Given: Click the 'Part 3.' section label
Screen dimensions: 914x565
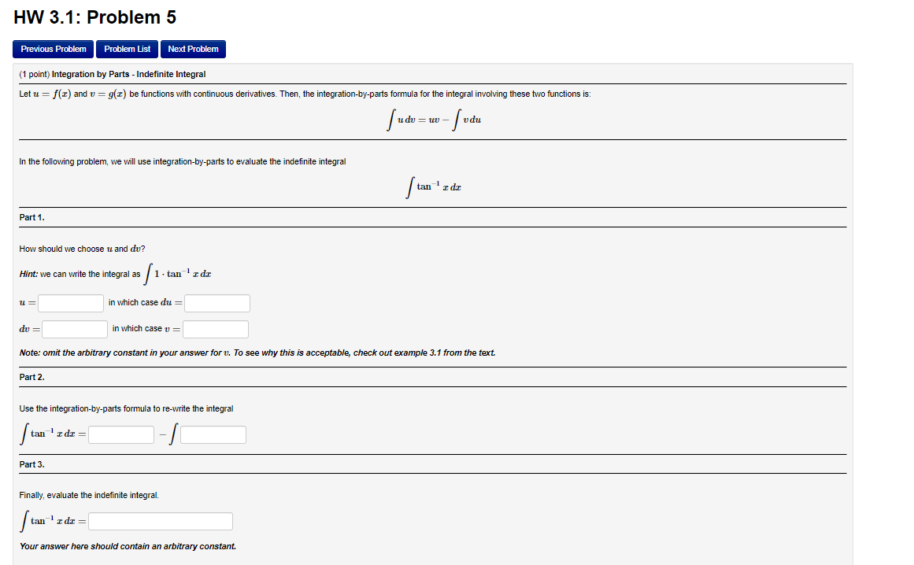Looking at the screenshot, I should pos(32,464).
